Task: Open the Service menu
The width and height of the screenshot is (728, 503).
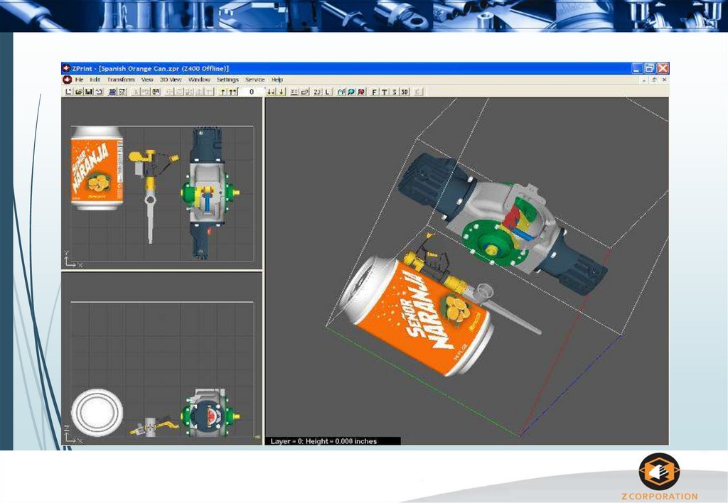Action: (255, 80)
